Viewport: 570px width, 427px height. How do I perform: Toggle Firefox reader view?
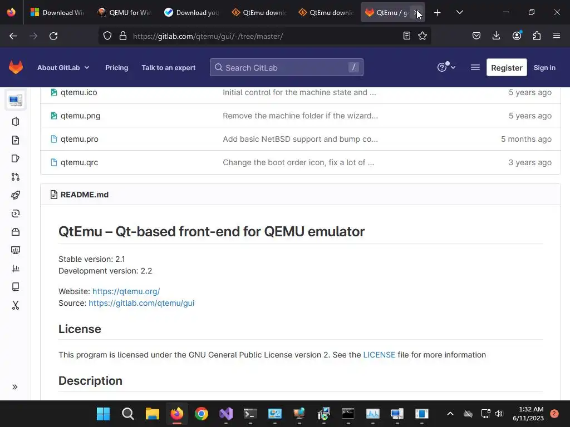point(407,36)
